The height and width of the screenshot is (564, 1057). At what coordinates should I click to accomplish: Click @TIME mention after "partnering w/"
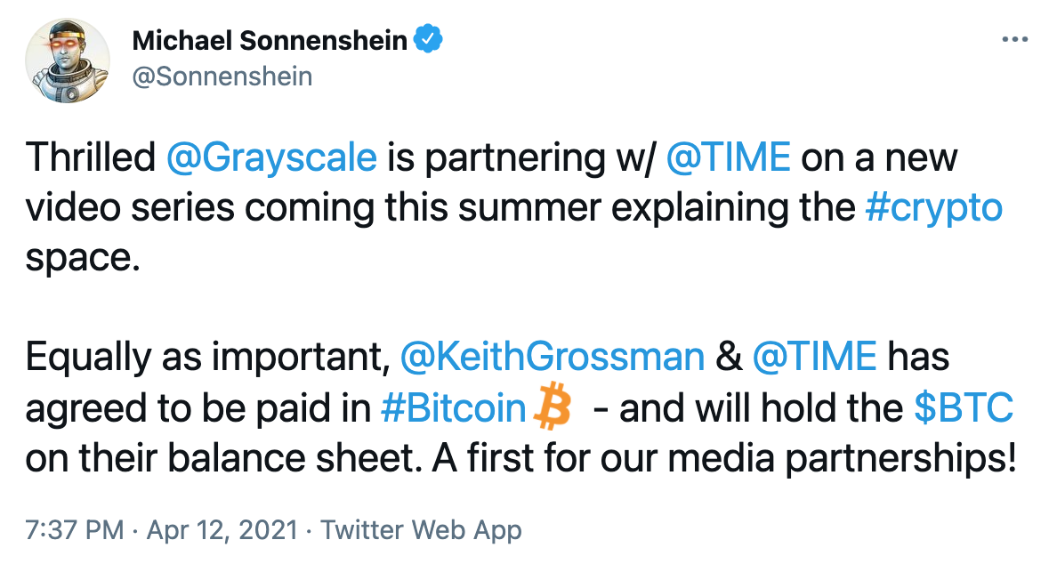coord(728,158)
